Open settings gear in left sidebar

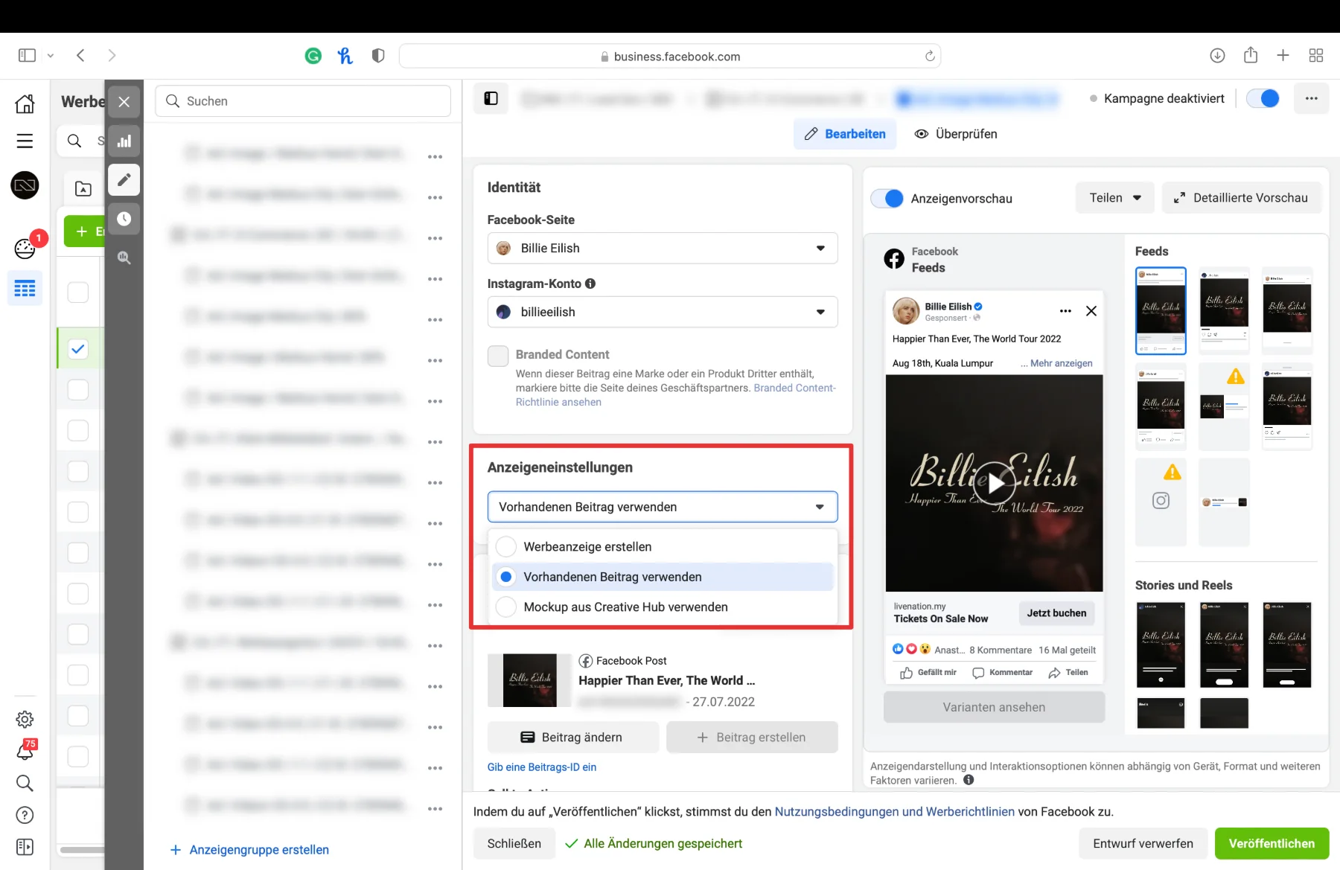point(25,719)
